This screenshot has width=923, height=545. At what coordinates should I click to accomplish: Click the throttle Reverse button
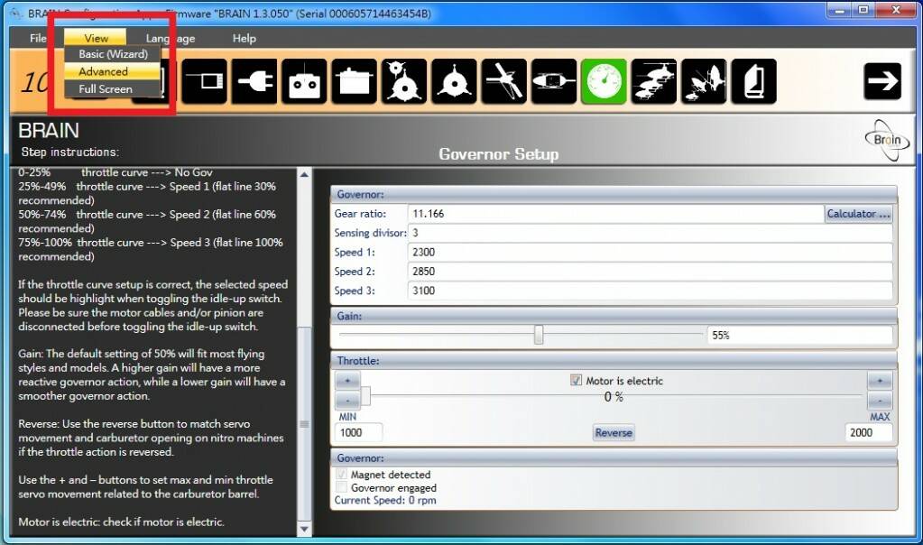pyautogui.click(x=614, y=432)
